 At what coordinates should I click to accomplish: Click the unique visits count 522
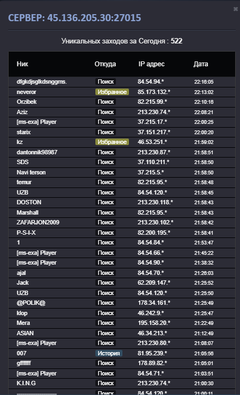177,41
